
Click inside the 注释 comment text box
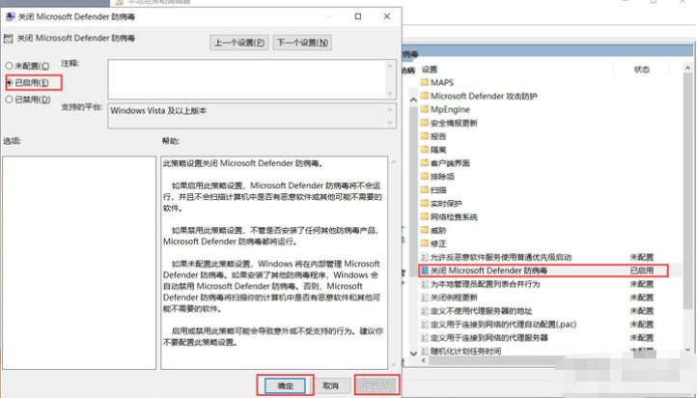[246, 77]
